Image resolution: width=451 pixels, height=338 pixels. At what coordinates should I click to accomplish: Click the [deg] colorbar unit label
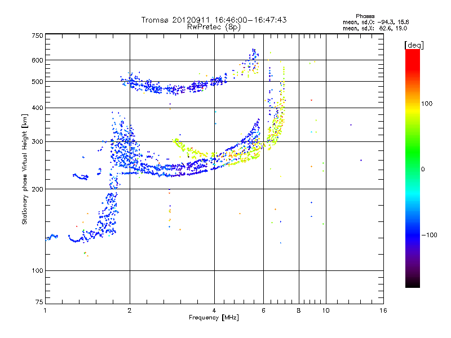pos(414,45)
